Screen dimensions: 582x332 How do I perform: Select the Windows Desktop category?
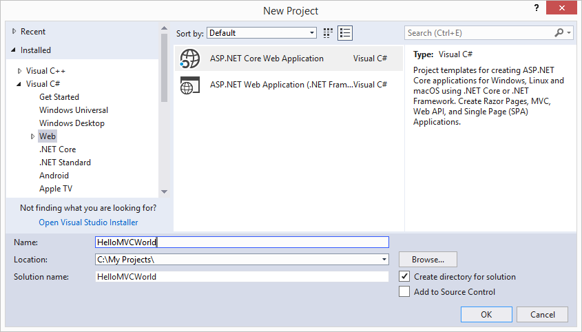tap(72, 123)
